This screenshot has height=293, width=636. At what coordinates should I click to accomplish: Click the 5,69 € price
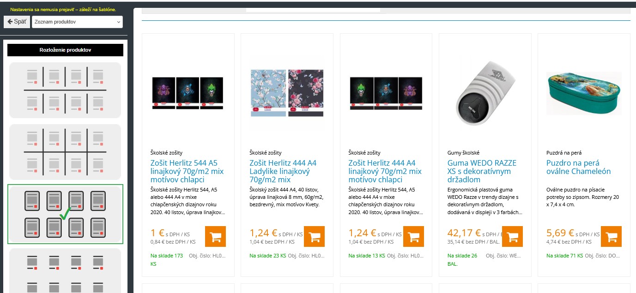pos(560,233)
